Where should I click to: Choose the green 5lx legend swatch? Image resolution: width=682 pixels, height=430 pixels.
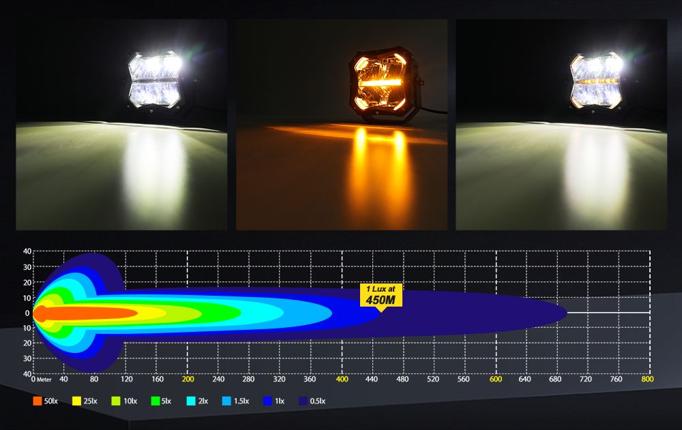pos(155,401)
